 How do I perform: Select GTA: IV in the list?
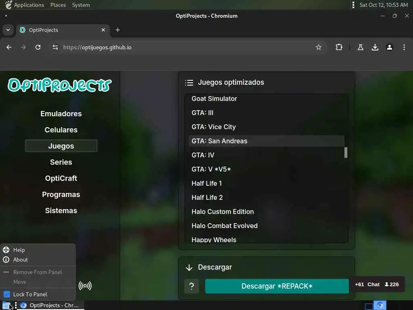click(266, 155)
